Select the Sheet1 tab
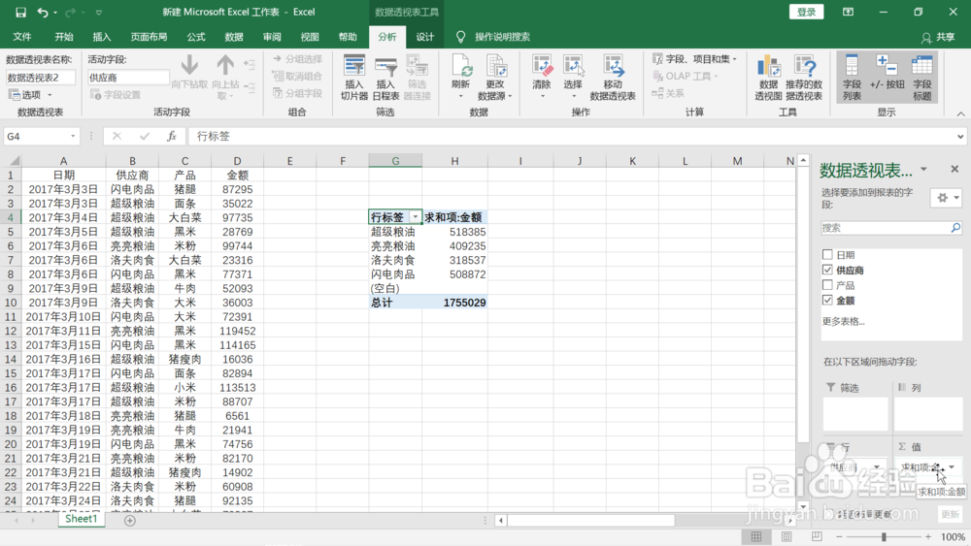 [x=82, y=519]
